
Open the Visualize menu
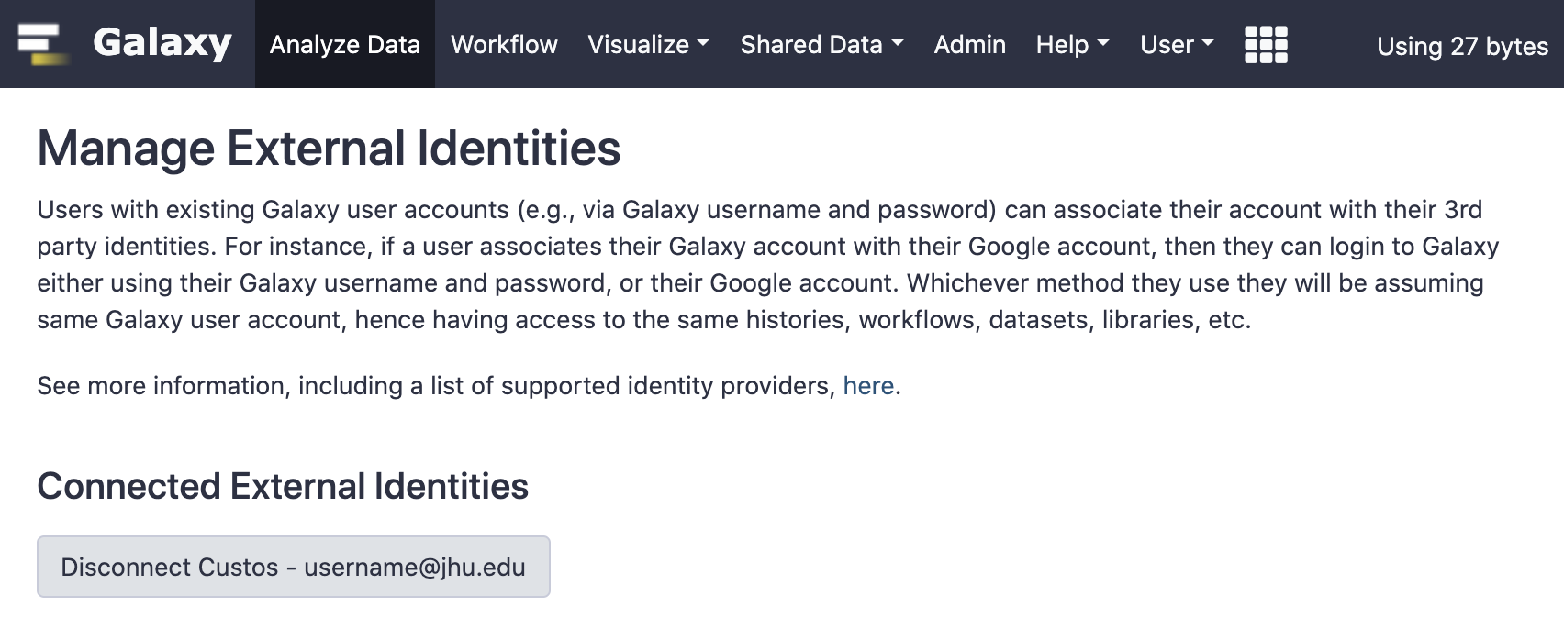coord(649,44)
